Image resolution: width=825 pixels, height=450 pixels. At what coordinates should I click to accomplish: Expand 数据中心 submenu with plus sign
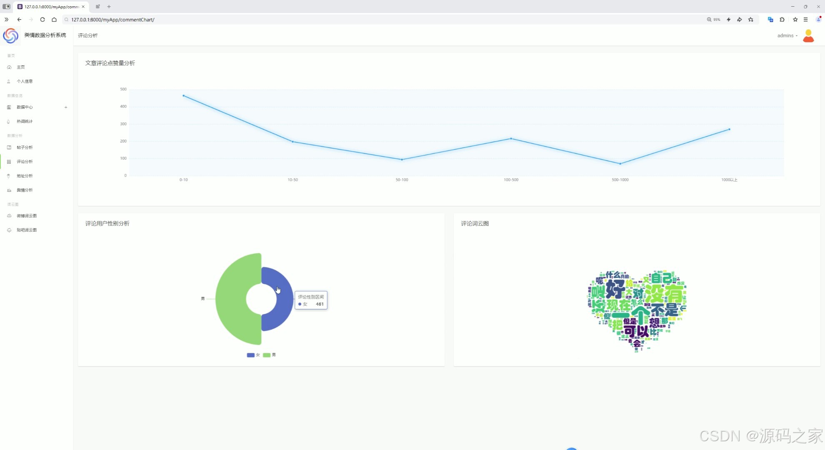click(x=66, y=107)
